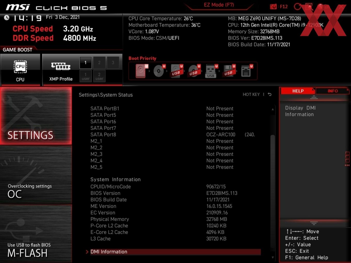Select the USB floppy boot device
This screenshot has height=263, width=351.
pos(229,71)
